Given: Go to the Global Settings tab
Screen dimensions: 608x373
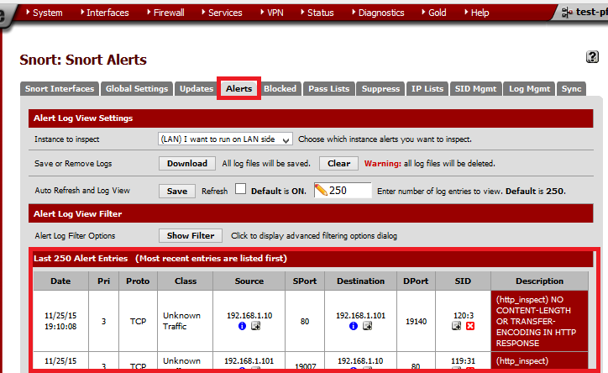Looking at the screenshot, I should 137,88.
